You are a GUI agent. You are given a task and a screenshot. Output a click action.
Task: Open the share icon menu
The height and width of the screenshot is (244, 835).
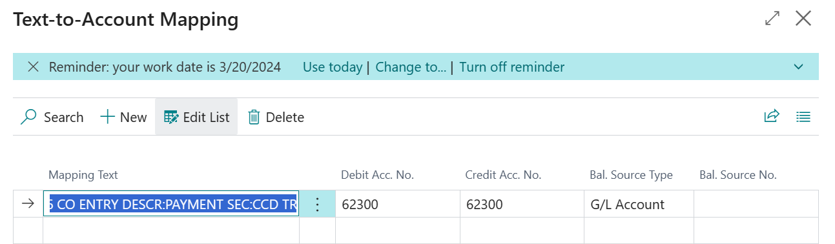(772, 117)
